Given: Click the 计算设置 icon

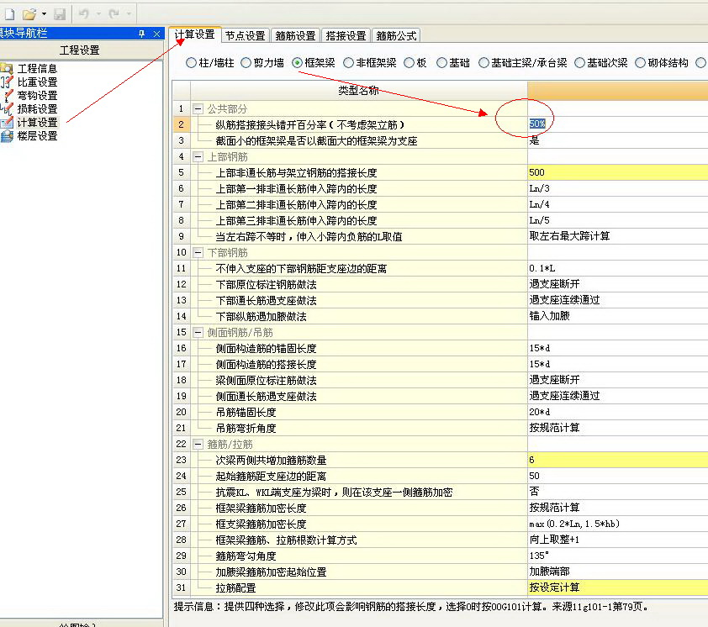Looking at the screenshot, I should 7,123.
